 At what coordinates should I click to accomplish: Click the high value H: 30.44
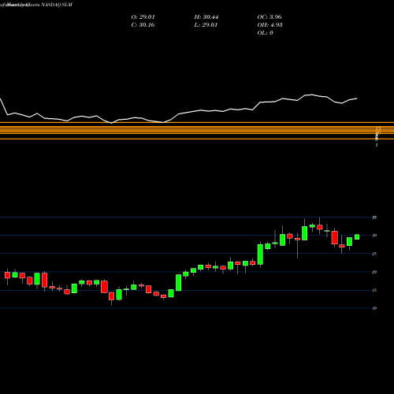206,17
